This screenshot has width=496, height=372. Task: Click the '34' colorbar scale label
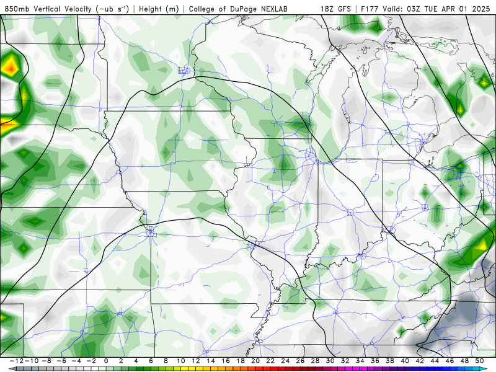pyautogui.click(x=360, y=361)
